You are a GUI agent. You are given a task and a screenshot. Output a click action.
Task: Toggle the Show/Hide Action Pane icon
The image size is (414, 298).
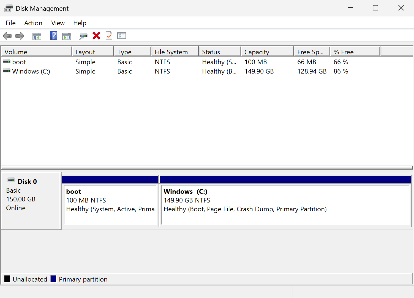[67, 36]
